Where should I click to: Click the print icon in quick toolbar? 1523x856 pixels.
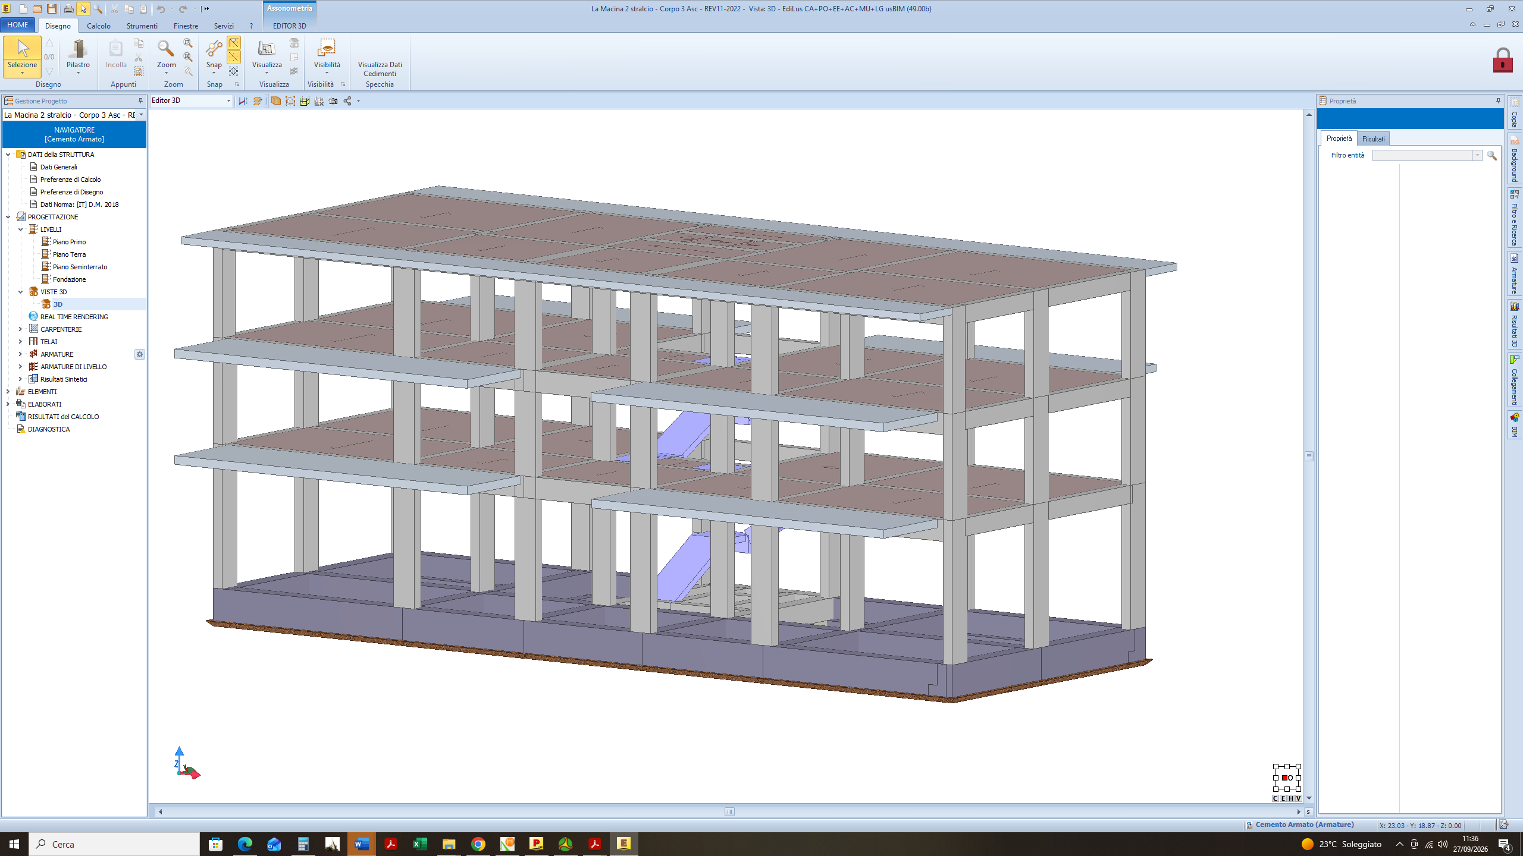pyautogui.click(x=68, y=9)
